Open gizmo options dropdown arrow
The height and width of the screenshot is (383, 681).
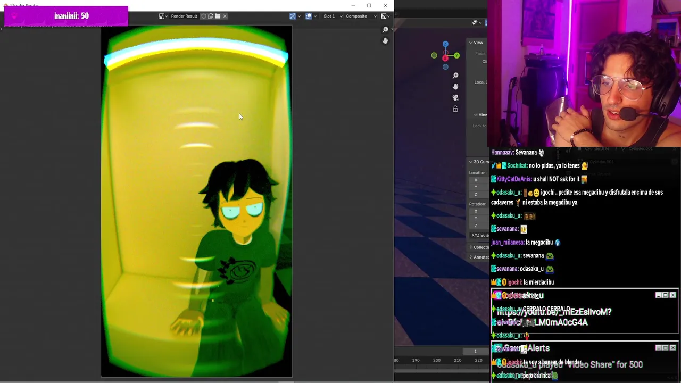[x=299, y=16]
